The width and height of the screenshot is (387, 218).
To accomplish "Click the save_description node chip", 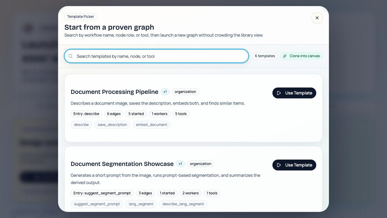I will pos(112,124).
